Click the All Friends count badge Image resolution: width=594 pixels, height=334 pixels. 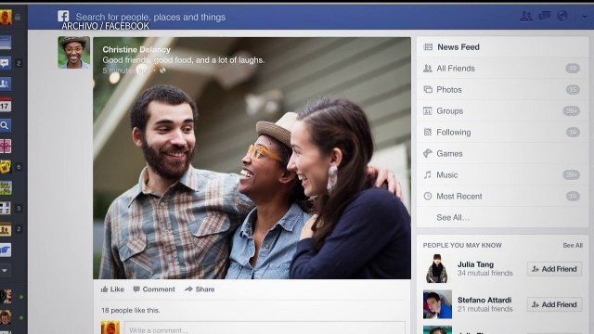573,69
